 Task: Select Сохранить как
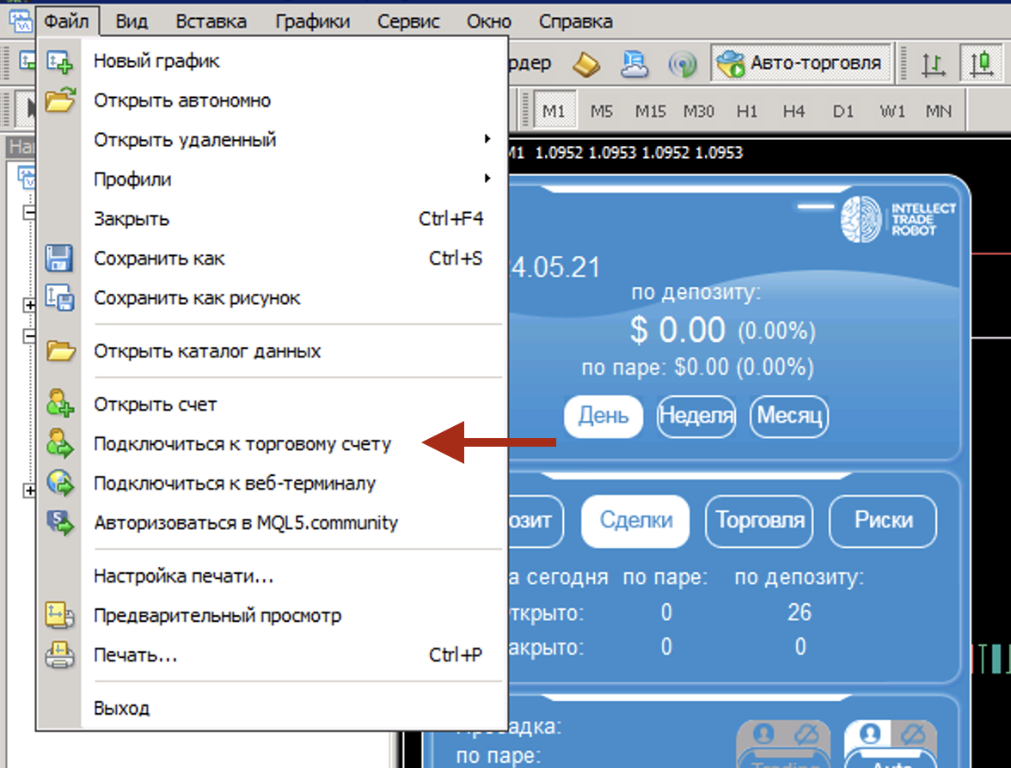272,259
